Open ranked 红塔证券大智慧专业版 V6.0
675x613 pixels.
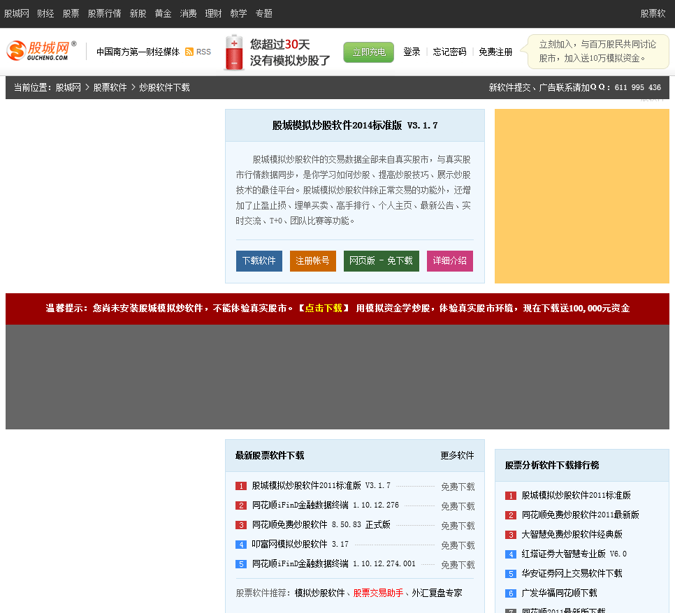point(574,554)
